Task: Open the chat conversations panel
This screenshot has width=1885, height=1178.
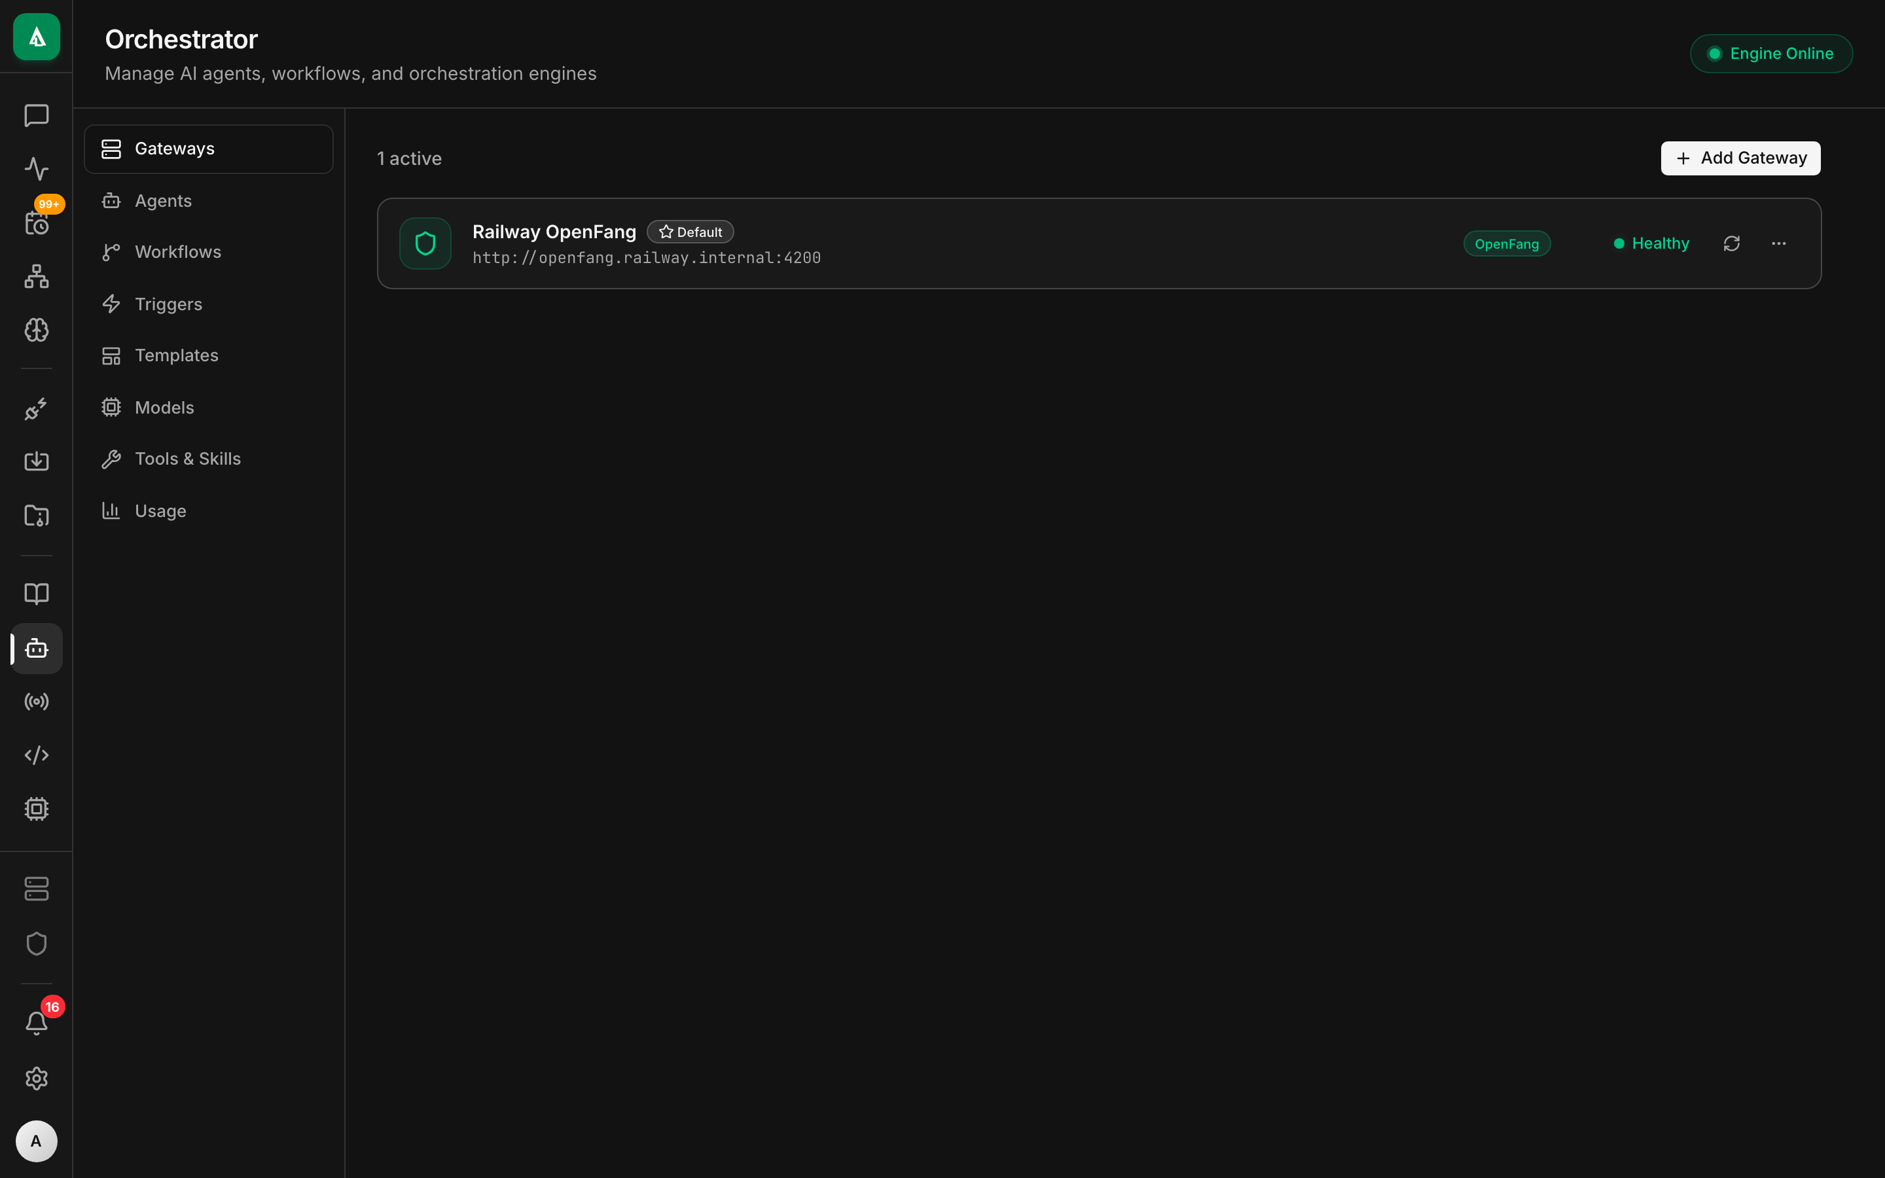Action: coord(36,115)
